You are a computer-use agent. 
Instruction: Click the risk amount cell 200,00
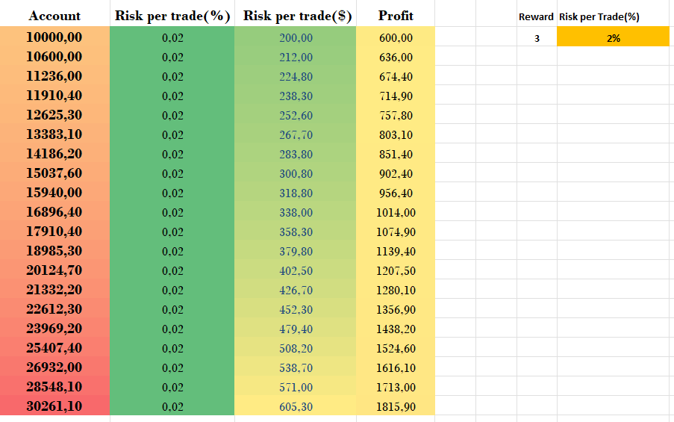[x=296, y=37]
